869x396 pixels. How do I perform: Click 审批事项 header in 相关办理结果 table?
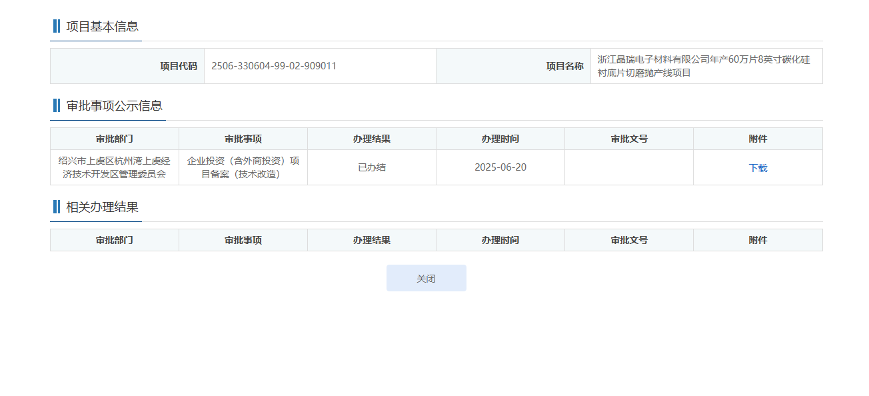point(243,241)
